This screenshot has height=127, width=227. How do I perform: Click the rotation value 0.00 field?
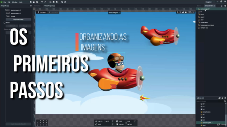pyautogui.click(x=100, y=125)
